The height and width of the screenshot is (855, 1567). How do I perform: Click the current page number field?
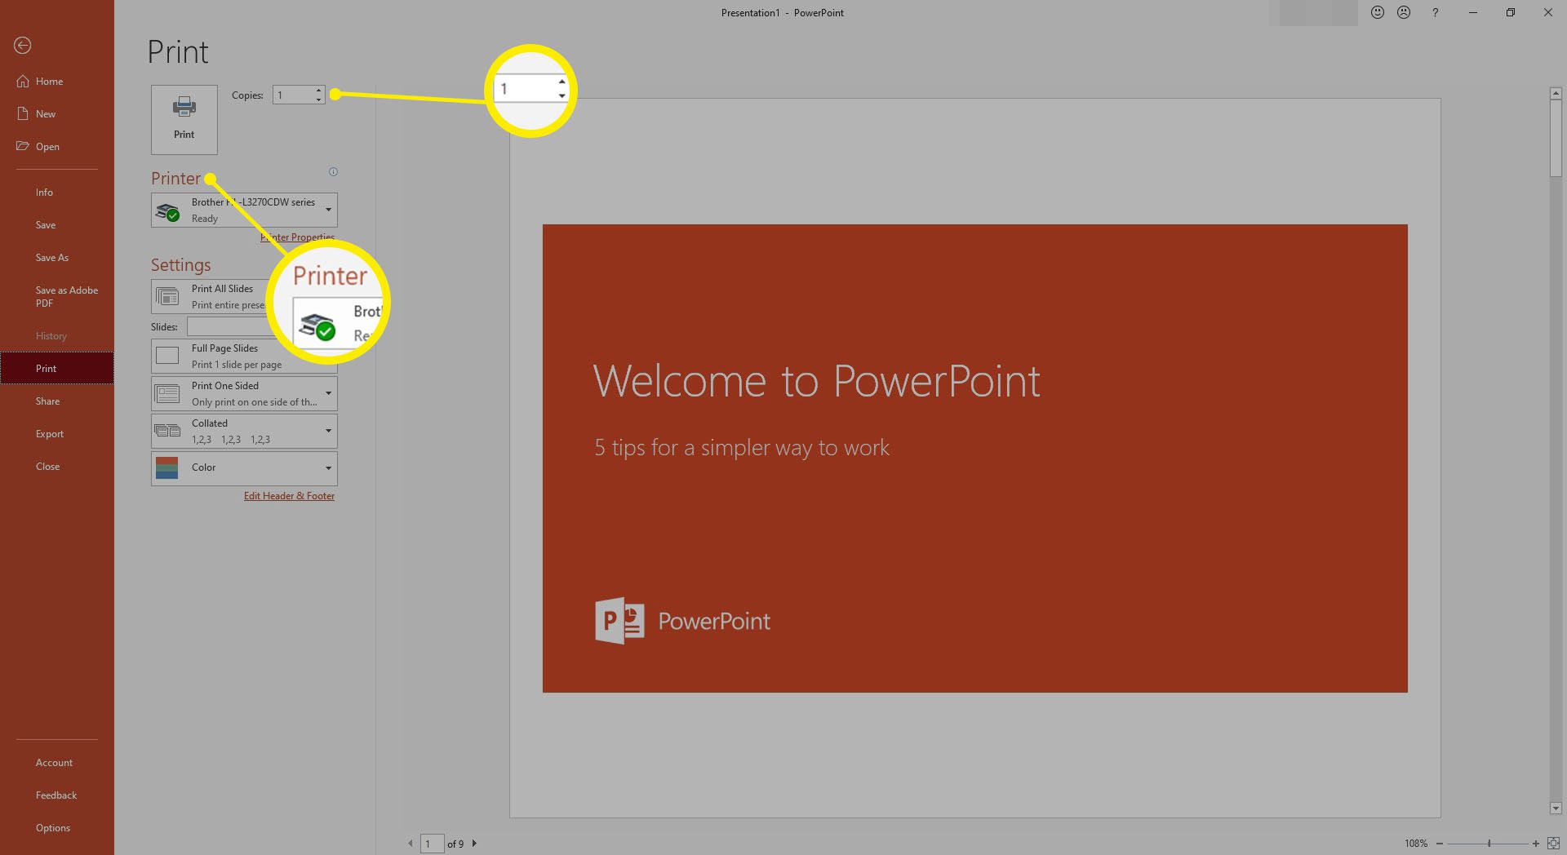click(x=432, y=844)
